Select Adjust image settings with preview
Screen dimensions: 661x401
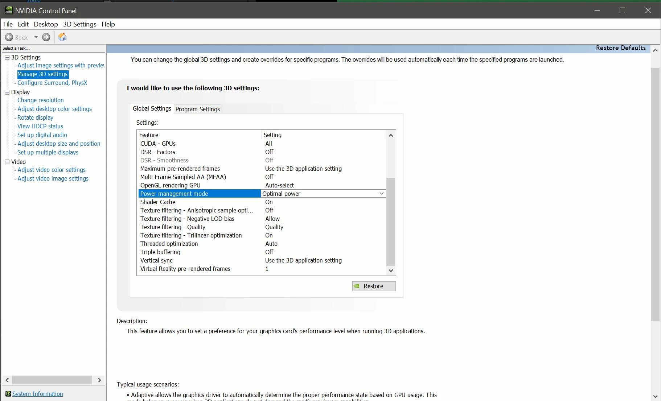[61, 65]
